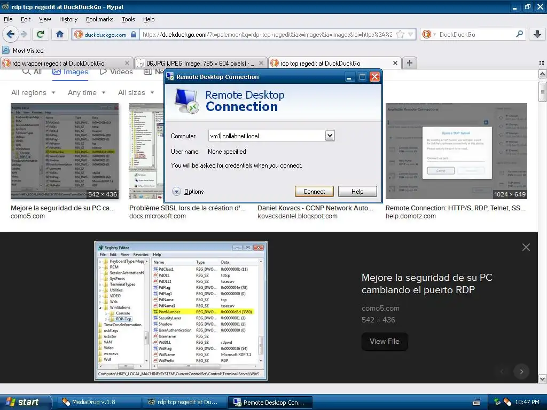
Task: Open the tab groups grid icon
Action: 542,63
